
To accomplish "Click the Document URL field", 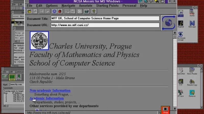I will point(105,25).
